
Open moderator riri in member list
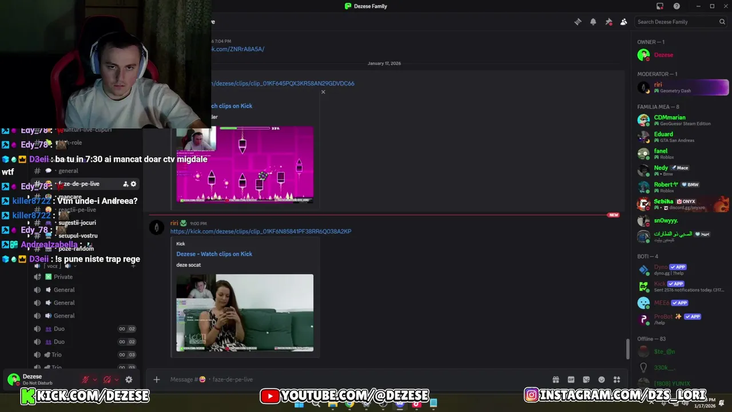(682, 88)
